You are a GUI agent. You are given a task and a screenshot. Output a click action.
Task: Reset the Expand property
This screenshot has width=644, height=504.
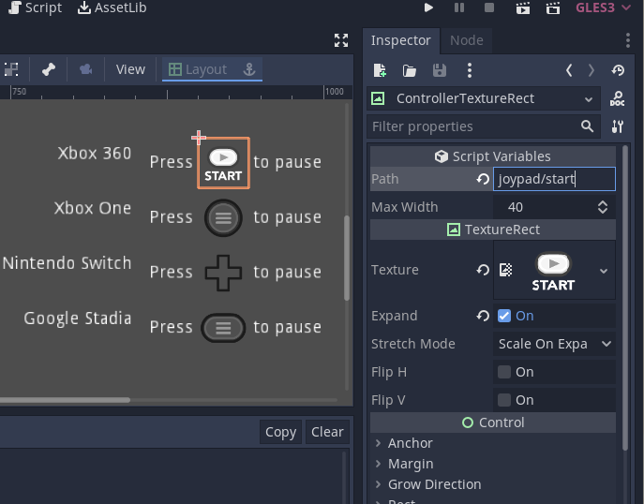tap(483, 316)
